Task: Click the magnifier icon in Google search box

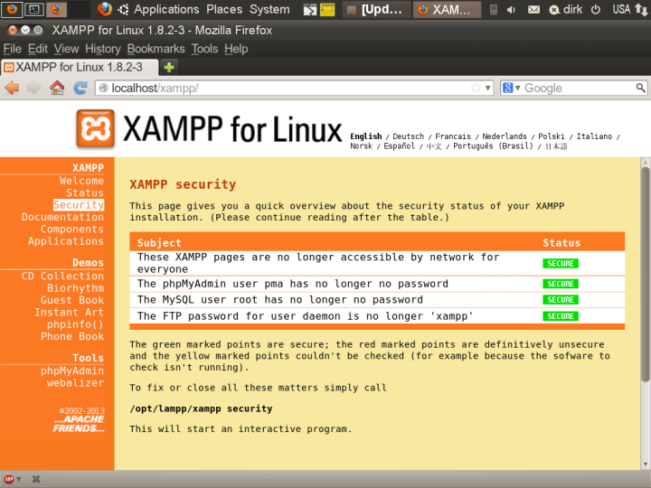Action: [640, 88]
